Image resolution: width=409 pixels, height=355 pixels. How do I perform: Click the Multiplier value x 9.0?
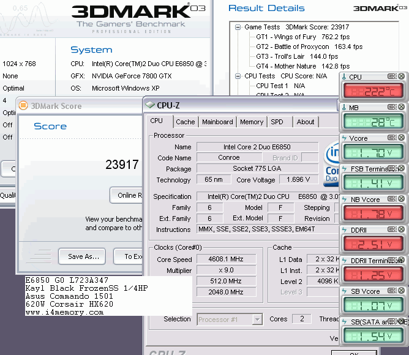(x=226, y=270)
